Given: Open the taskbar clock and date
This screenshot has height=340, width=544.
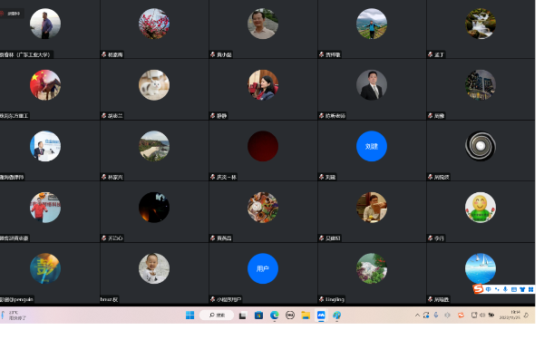Looking at the screenshot, I should (x=510, y=315).
